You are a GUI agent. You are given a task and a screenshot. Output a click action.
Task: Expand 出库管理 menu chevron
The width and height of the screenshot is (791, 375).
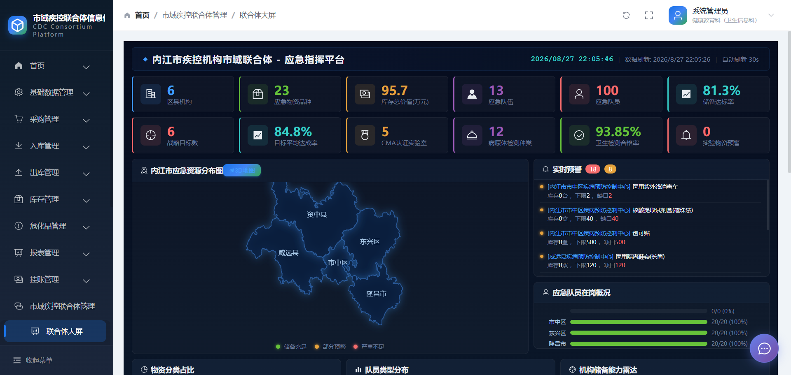[x=86, y=174]
